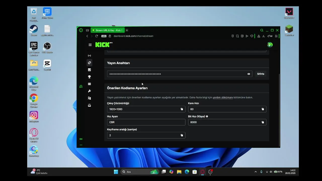
Task: Open the pinboard icon in address bar
Action: (x=233, y=36)
